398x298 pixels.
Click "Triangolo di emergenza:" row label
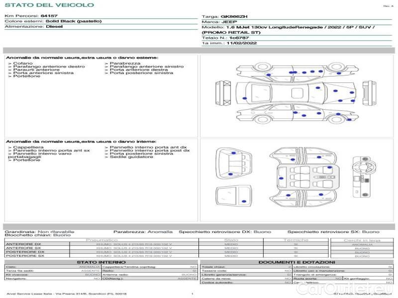[315, 275]
